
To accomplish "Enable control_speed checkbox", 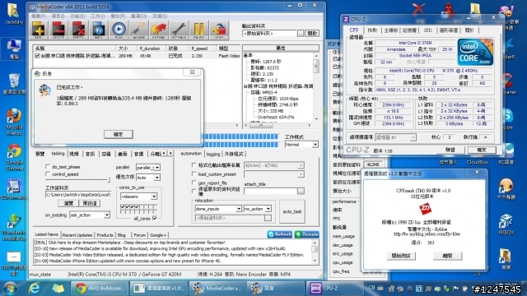I will (x=48, y=174).
